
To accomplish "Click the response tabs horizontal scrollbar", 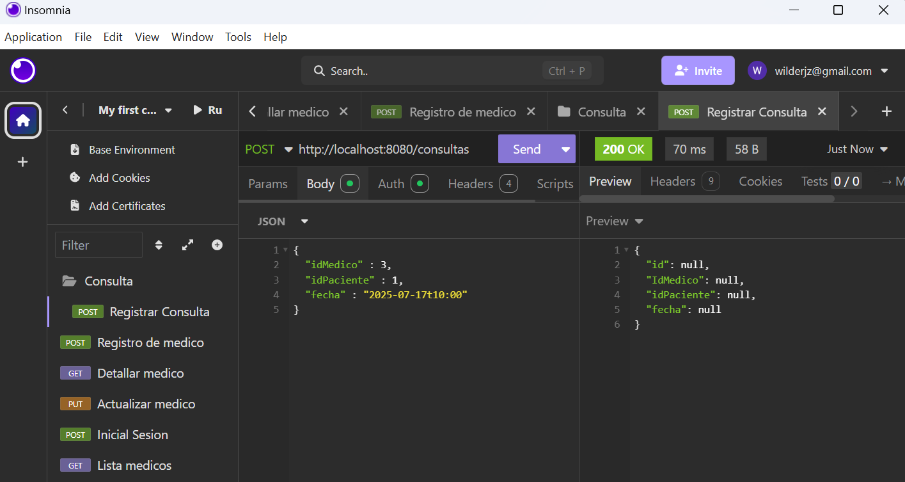I will [x=707, y=198].
